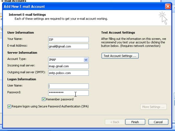The width and height of the screenshot is (175, 131).
Task: Close the Add New E-mail Account dialog
Action: (168, 6)
